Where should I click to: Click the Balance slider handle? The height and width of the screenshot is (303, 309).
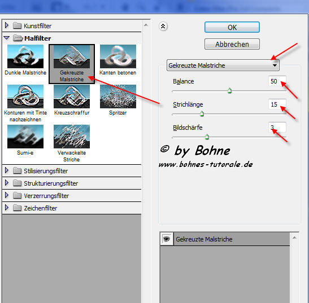click(x=229, y=91)
